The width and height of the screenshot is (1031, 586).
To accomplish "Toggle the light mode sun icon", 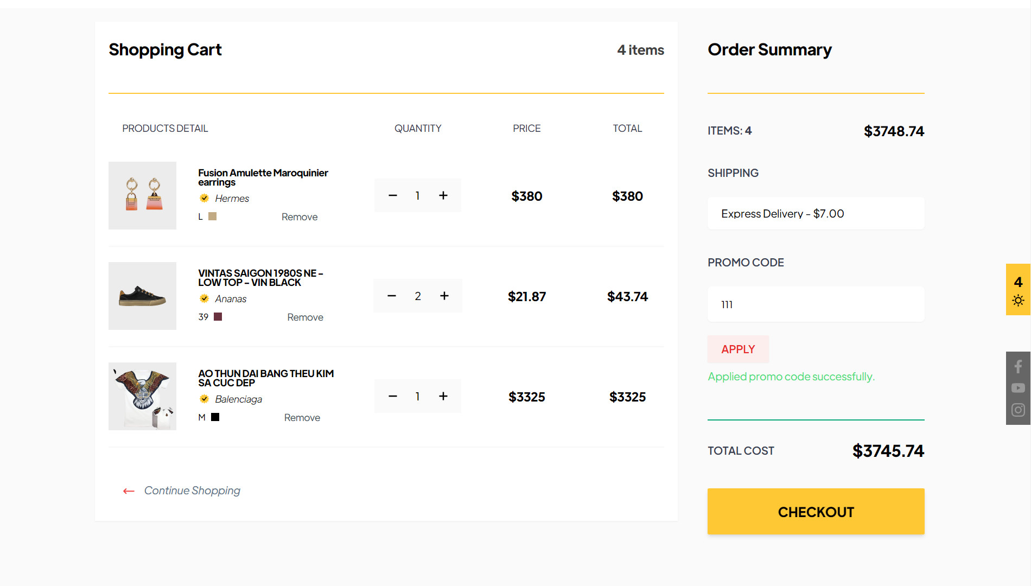I will [1018, 301].
